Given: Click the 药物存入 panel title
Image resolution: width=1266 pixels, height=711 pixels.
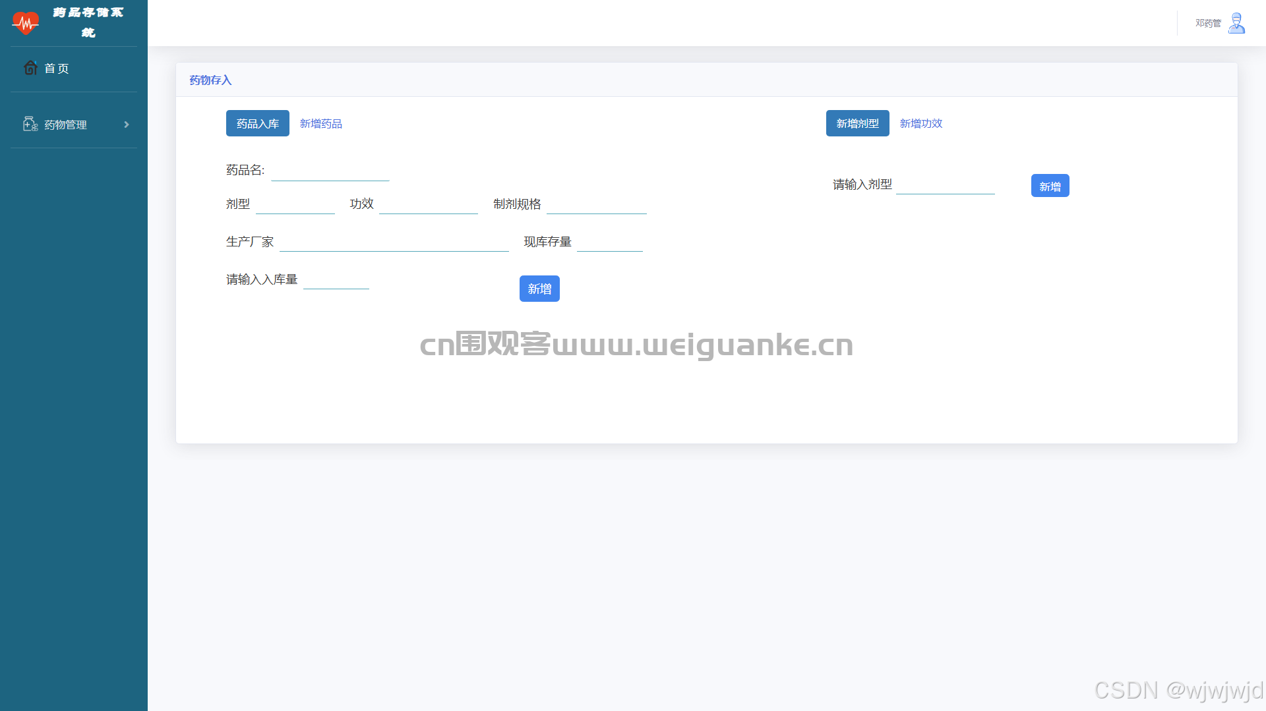Looking at the screenshot, I should click(x=210, y=80).
